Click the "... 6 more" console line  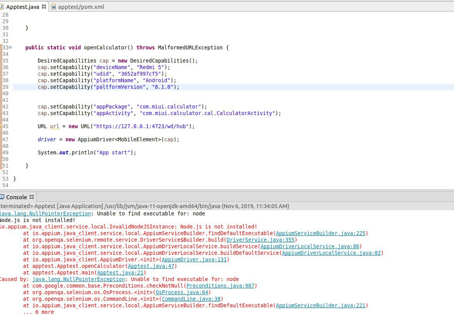click(39, 312)
